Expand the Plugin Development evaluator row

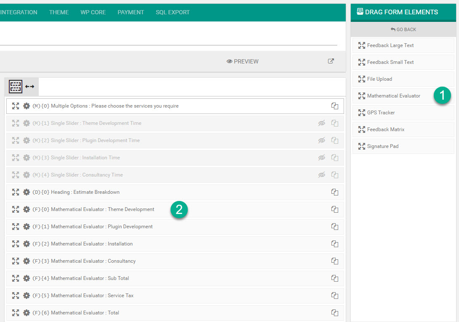[16, 227]
